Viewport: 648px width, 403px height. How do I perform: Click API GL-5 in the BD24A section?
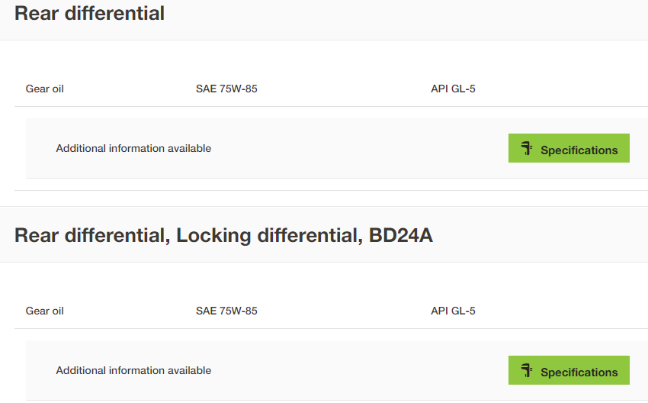point(453,311)
